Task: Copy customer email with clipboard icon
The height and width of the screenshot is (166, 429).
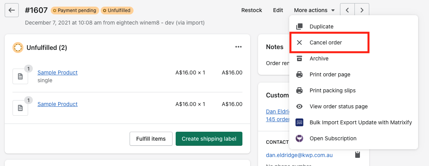Action: coord(357,155)
